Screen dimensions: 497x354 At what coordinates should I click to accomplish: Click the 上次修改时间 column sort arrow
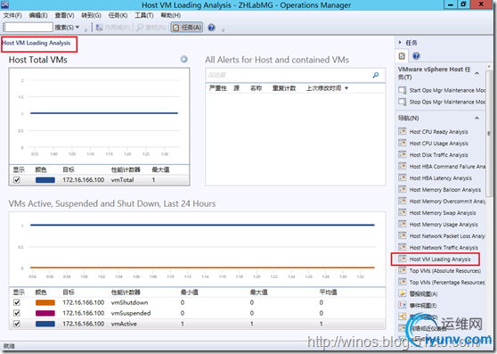tap(346, 88)
